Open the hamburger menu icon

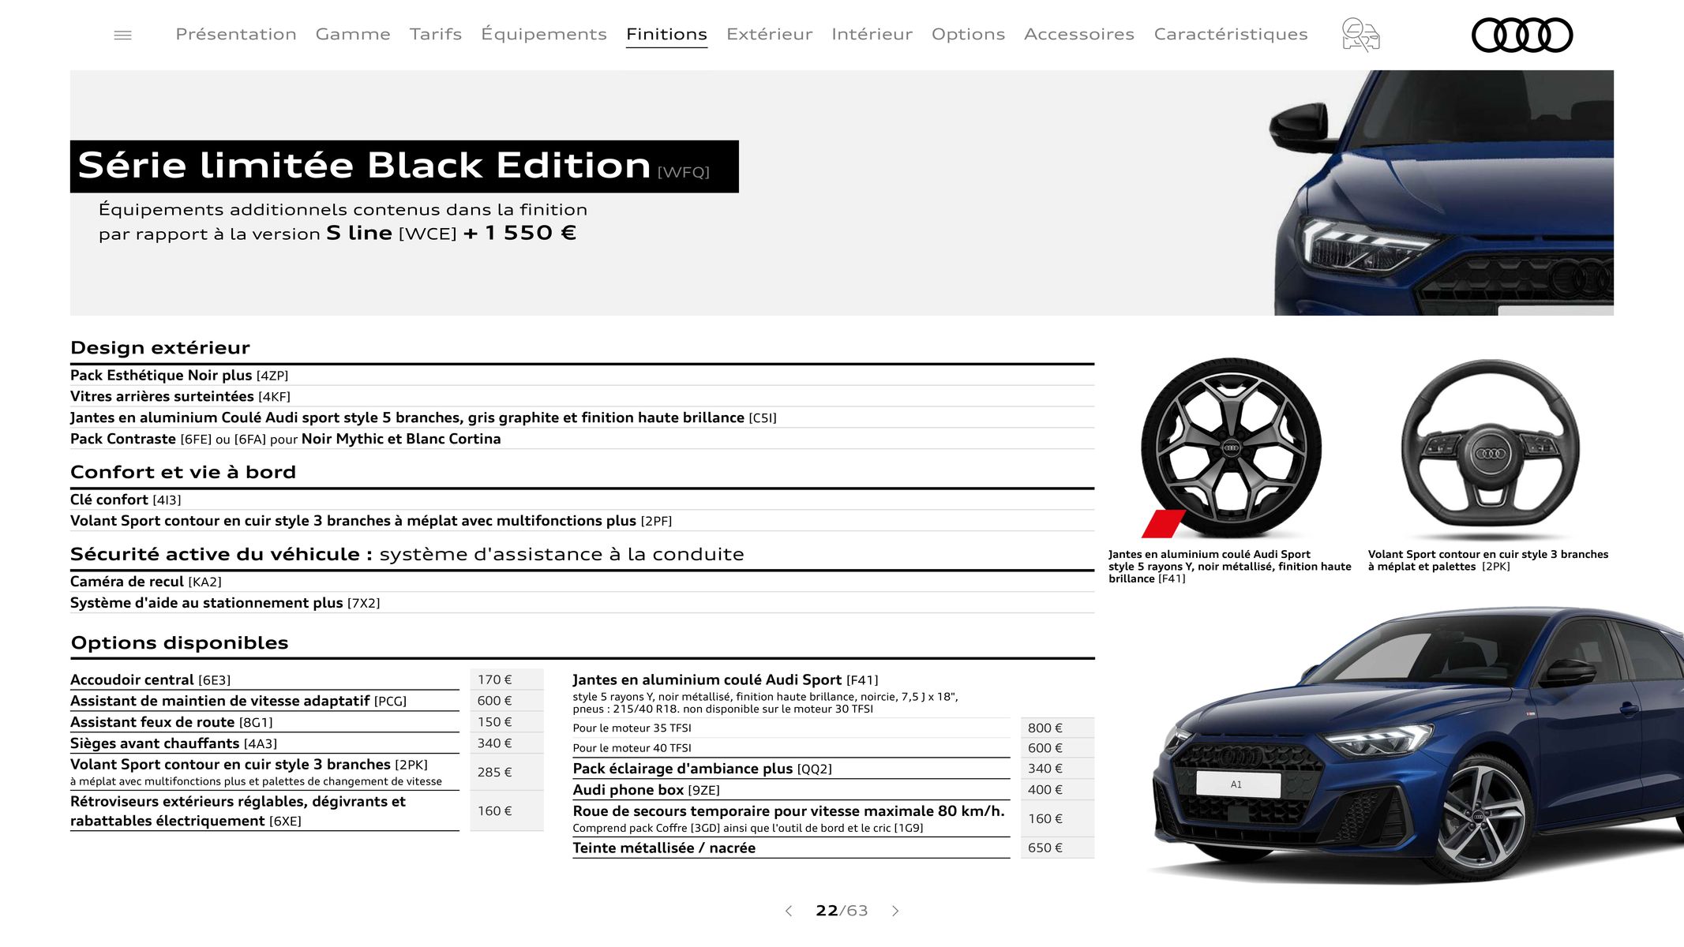click(122, 35)
